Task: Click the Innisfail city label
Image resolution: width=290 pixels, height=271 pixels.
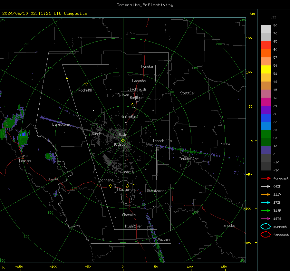Action: [x=130, y=117]
